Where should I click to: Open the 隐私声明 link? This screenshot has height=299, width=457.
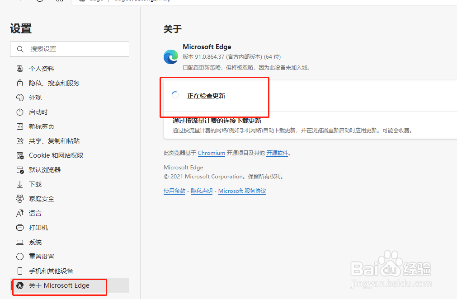click(202, 191)
